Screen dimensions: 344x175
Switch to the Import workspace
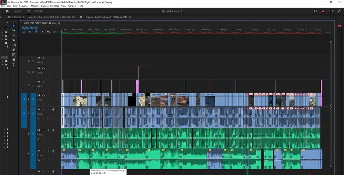point(18,11)
